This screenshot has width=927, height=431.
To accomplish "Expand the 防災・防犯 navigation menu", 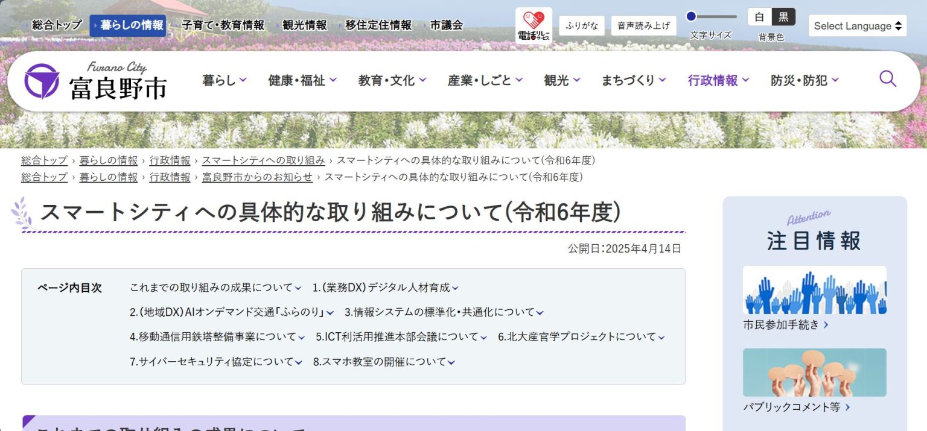I will pyautogui.click(x=804, y=80).
